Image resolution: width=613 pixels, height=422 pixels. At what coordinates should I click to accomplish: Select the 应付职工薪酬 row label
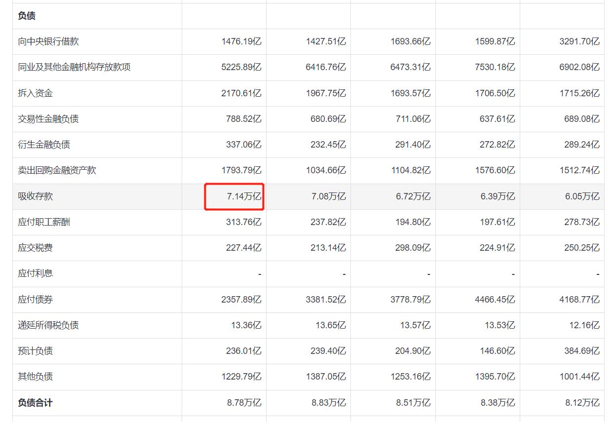tap(44, 222)
